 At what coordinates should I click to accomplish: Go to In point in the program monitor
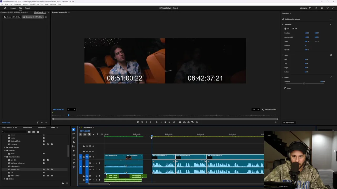(157, 122)
